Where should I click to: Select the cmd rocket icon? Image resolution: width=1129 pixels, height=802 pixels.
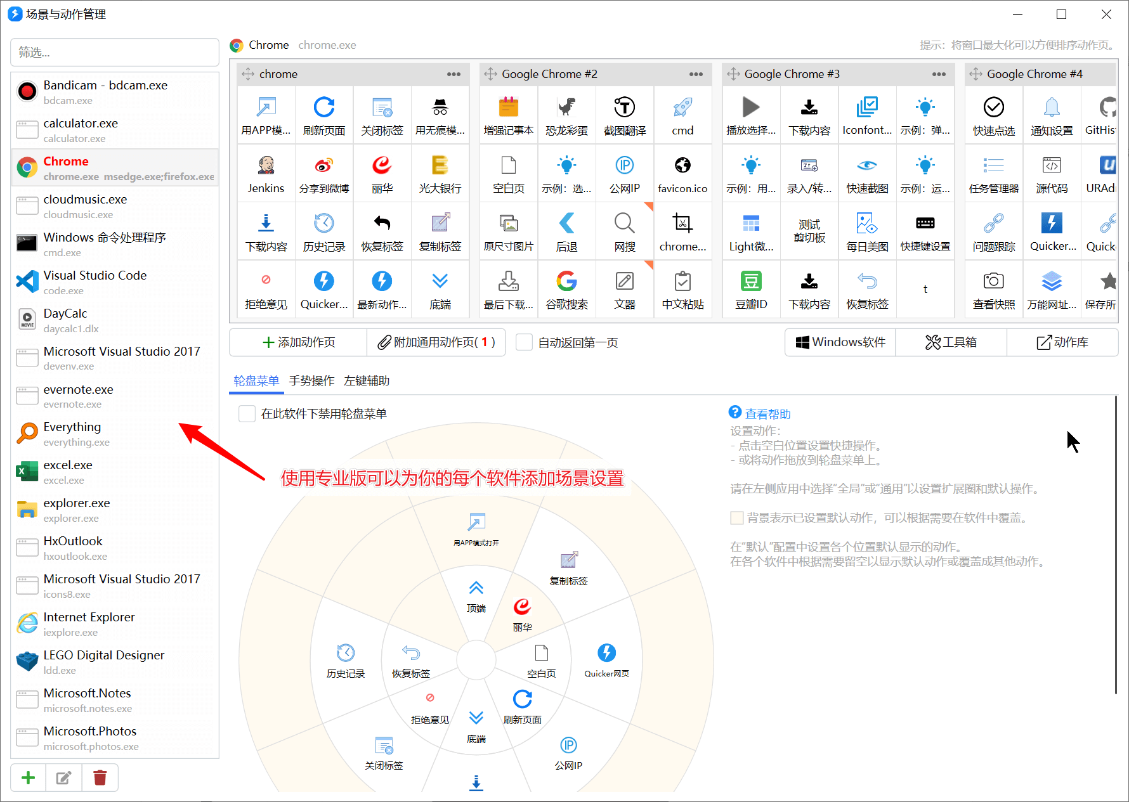682,108
